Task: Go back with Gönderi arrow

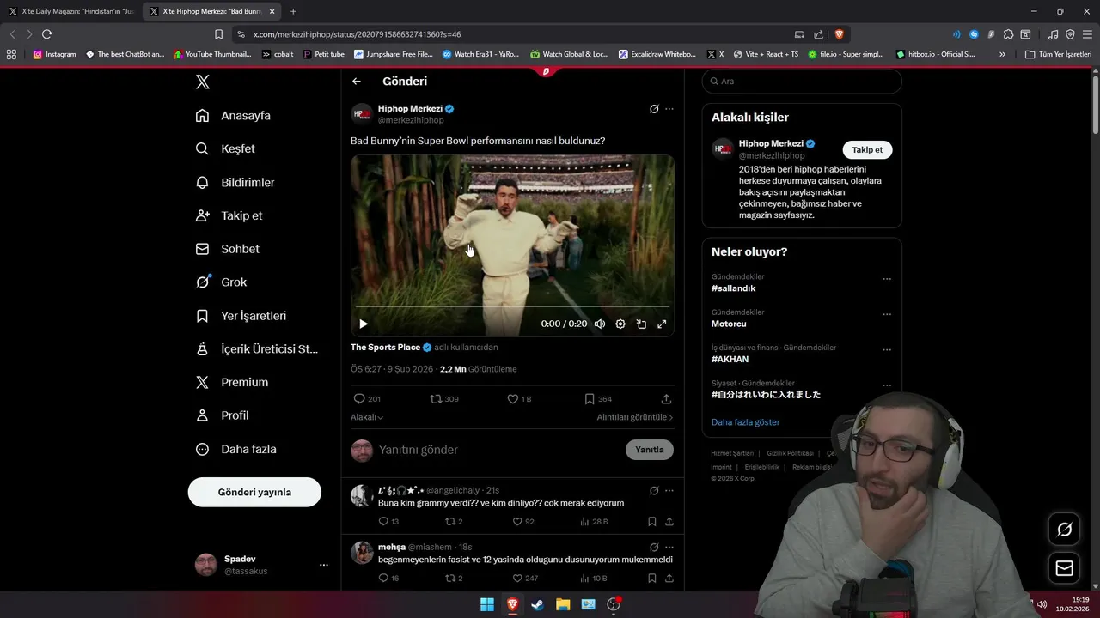Action: coord(357,82)
